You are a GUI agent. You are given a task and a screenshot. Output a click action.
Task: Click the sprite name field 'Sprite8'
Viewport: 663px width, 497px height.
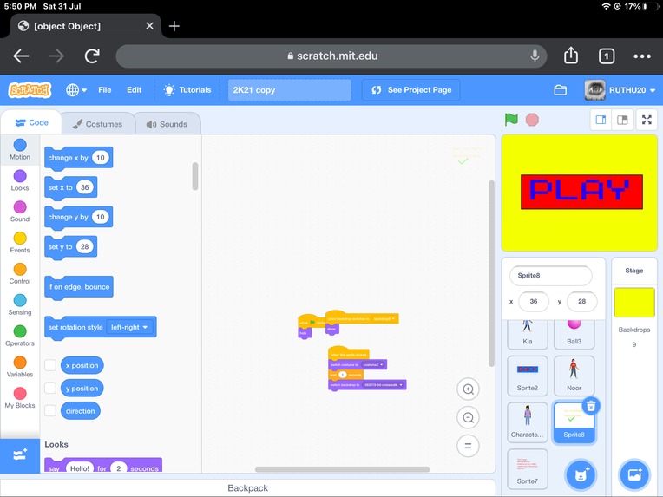pos(550,276)
